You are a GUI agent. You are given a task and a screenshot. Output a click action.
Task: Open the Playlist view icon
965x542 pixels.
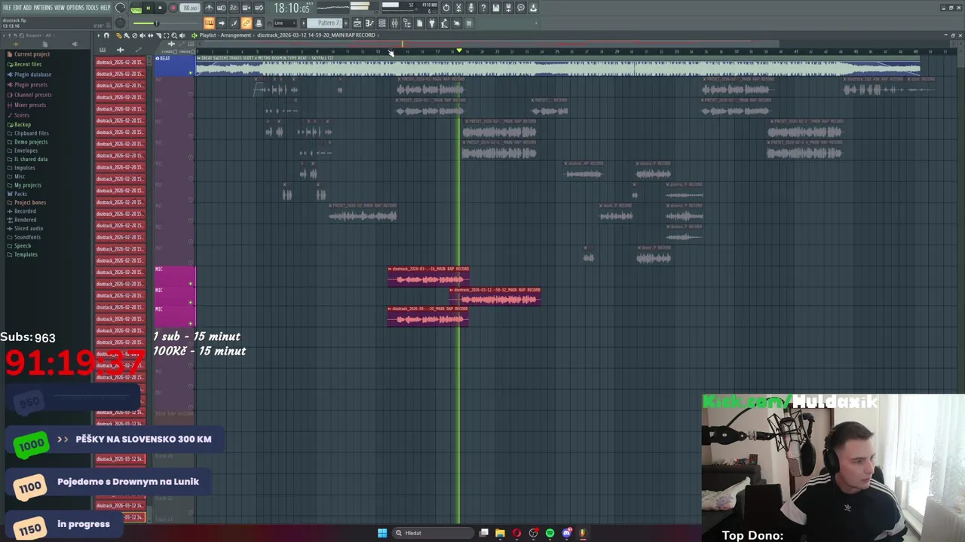coord(357,23)
